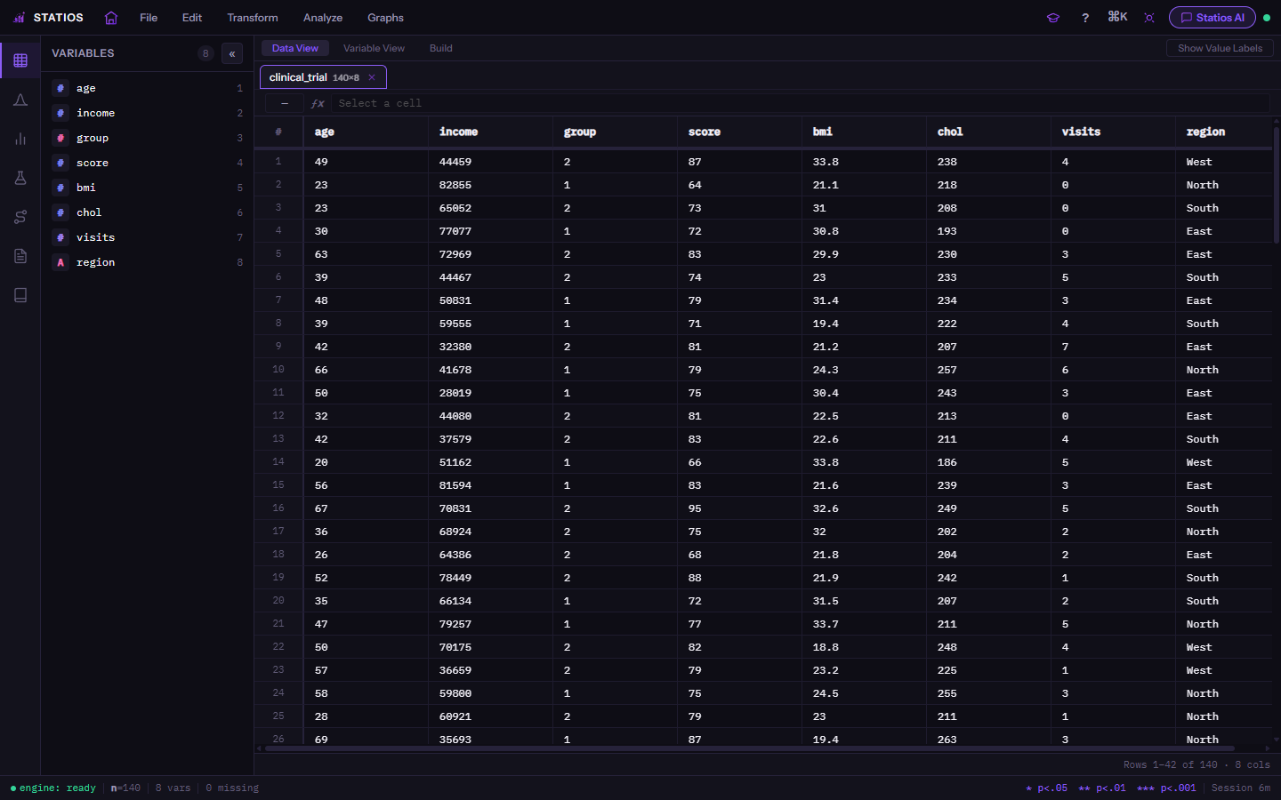The width and height of the screenshot is (1281, 800).
Task: Select the region variable in list
Action: (x=148, y=262)
